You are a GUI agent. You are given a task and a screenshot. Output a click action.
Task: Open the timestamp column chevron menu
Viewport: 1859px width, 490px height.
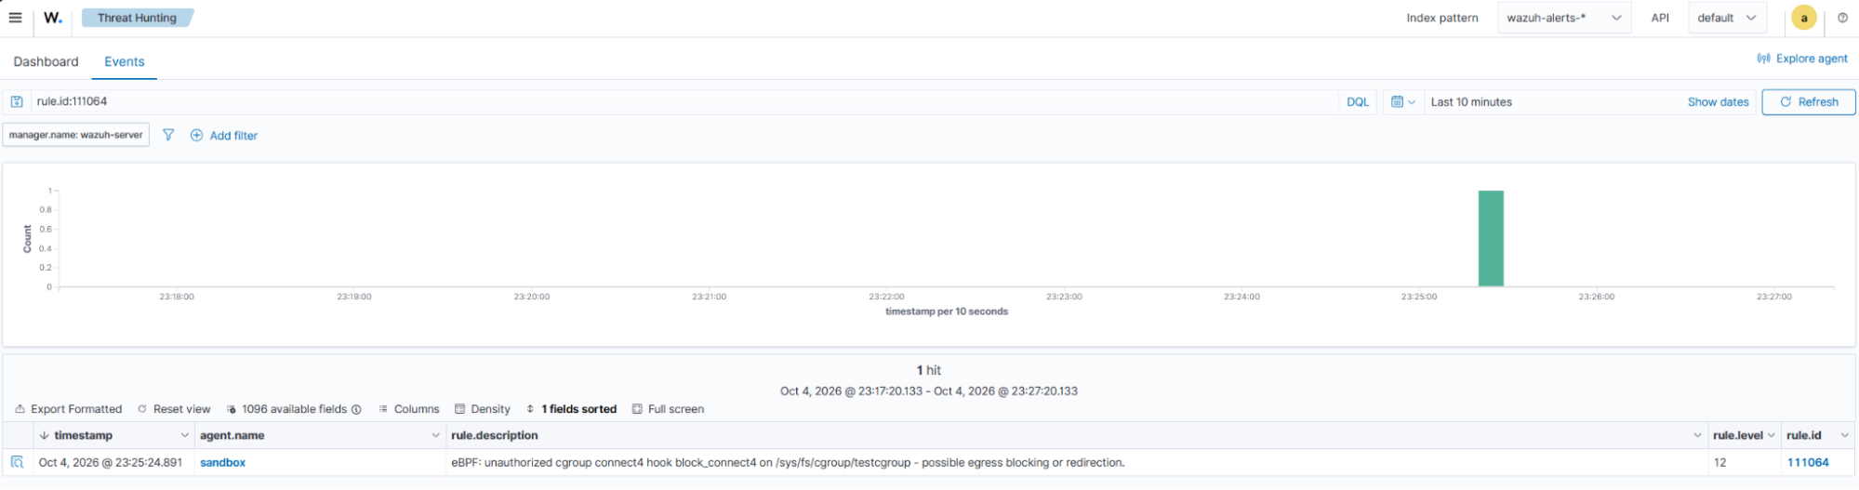click(x=184, y=435)
